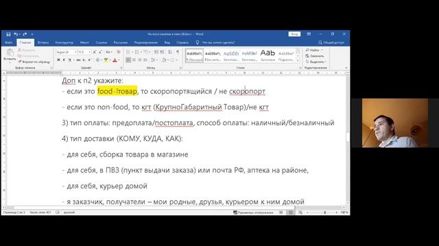439x246 pixels.
Task: Decrease the font size
Action: point(100,52)
